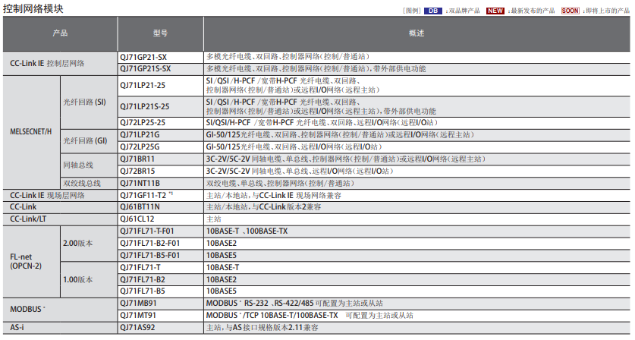Select the QJ61BT11N CC-Link版本2 description
Viewport: 635px width, 340px height.
point(264,206)
